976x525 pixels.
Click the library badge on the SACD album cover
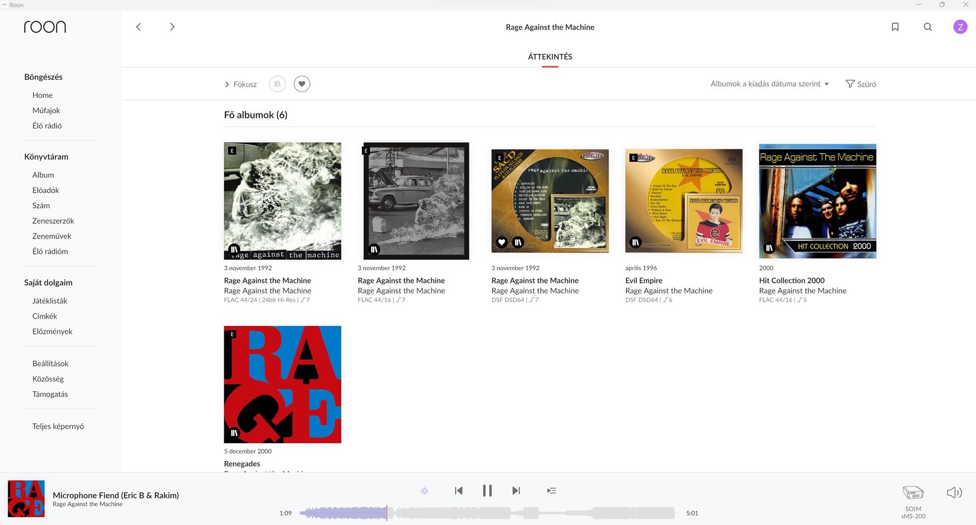(x=518, y=242)
